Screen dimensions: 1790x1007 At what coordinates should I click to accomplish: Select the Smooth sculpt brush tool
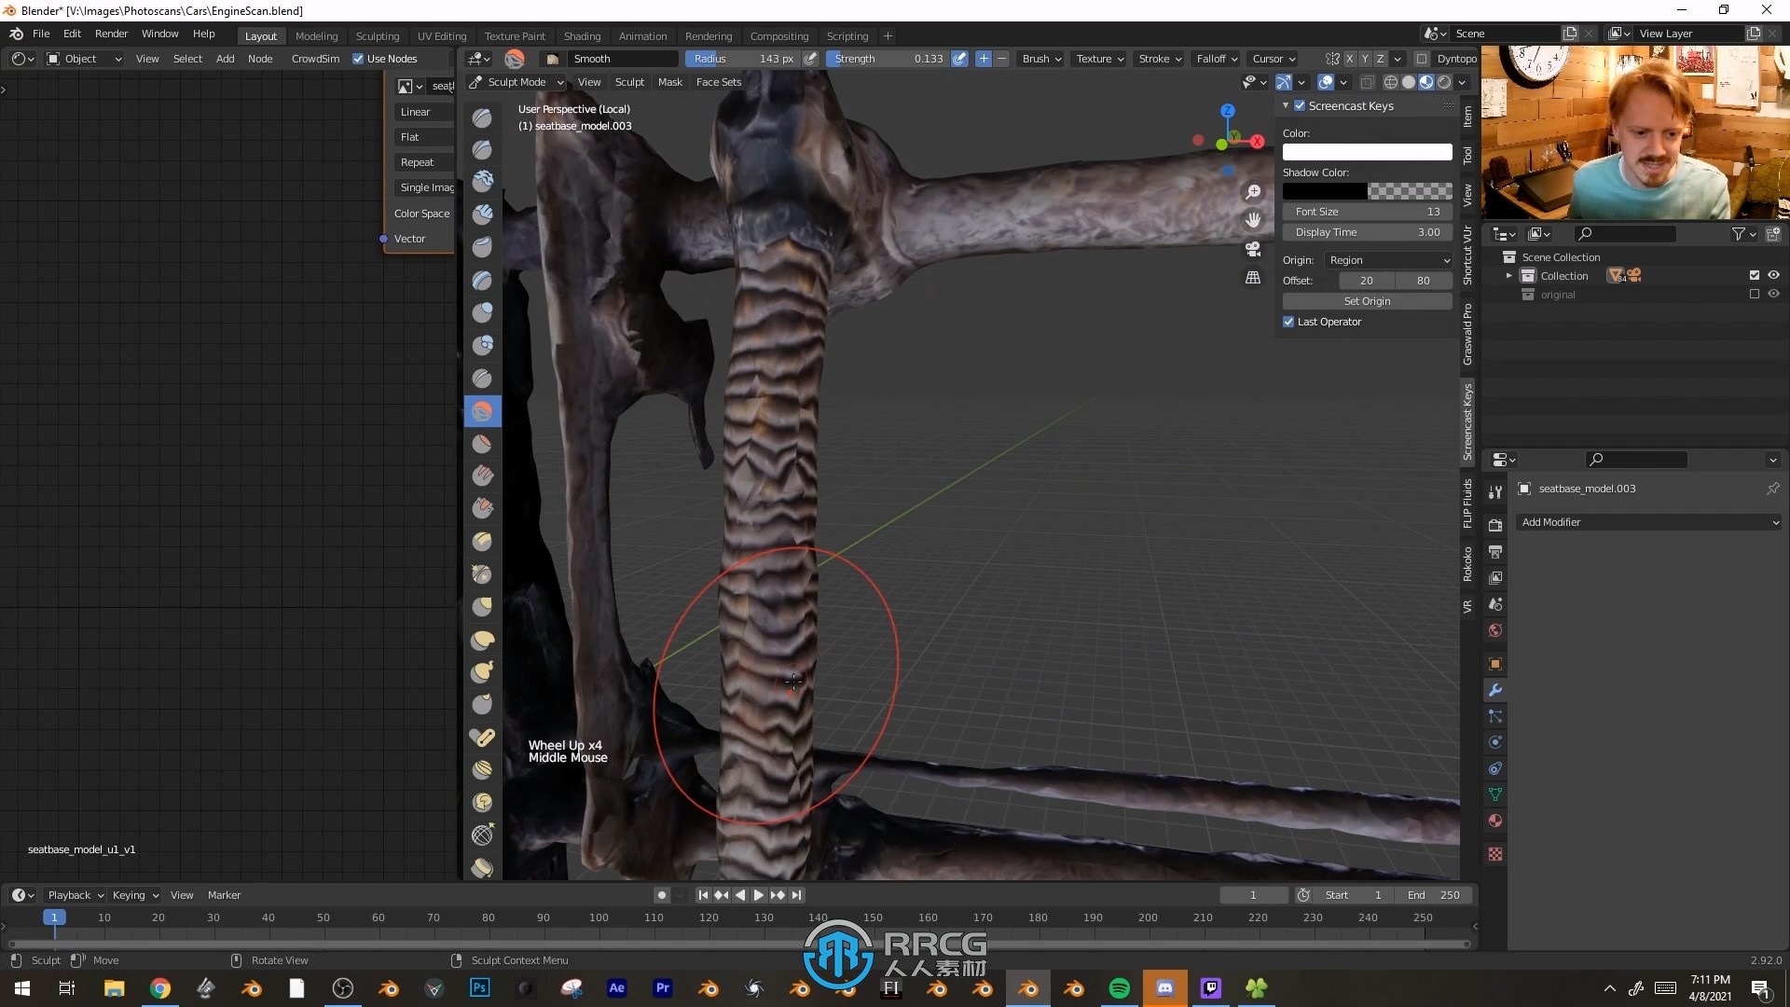click(x=483, y=409)
